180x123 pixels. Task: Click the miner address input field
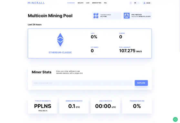pos(82,83)
